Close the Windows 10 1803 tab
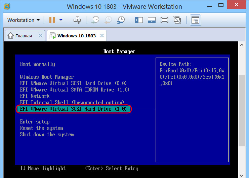The image size is (249, 178). 102,35
